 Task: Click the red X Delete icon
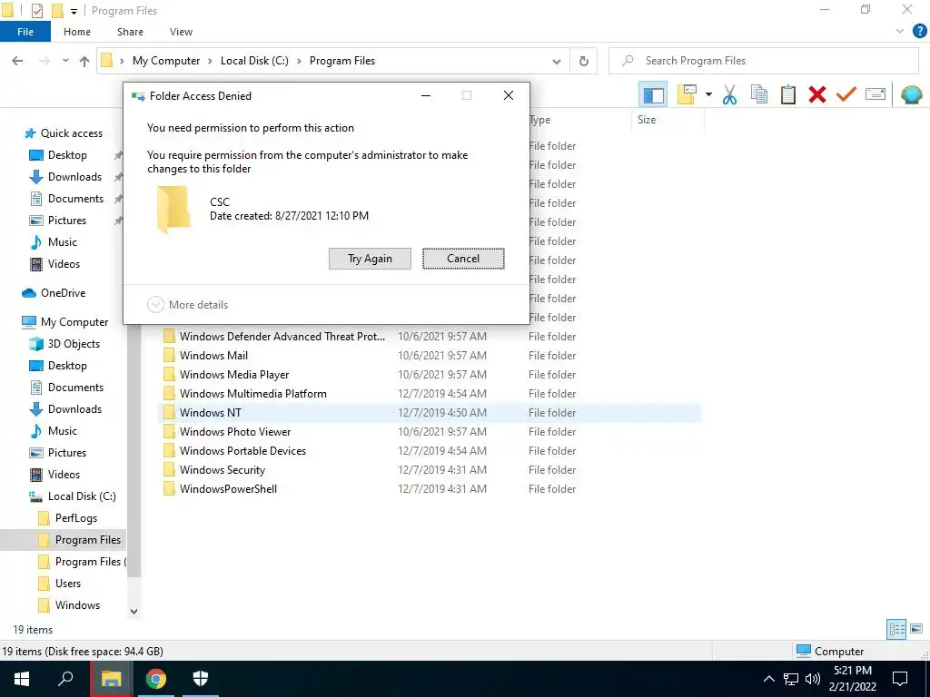point(817,94)
